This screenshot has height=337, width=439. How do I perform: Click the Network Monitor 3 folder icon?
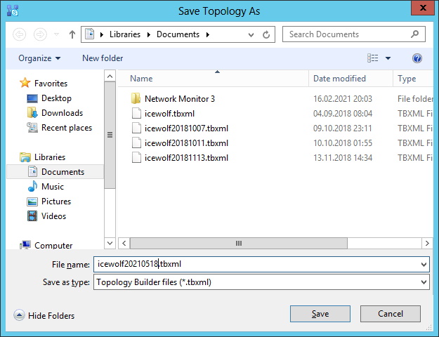point(136,98)
